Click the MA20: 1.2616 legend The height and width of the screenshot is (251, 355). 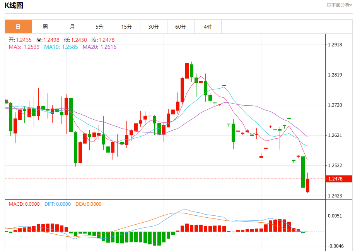(x=99, y=47)
